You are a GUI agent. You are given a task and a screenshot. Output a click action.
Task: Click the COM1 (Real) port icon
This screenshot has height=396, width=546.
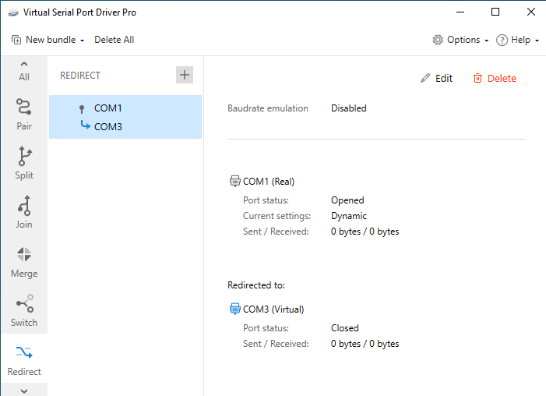[235, 182]
